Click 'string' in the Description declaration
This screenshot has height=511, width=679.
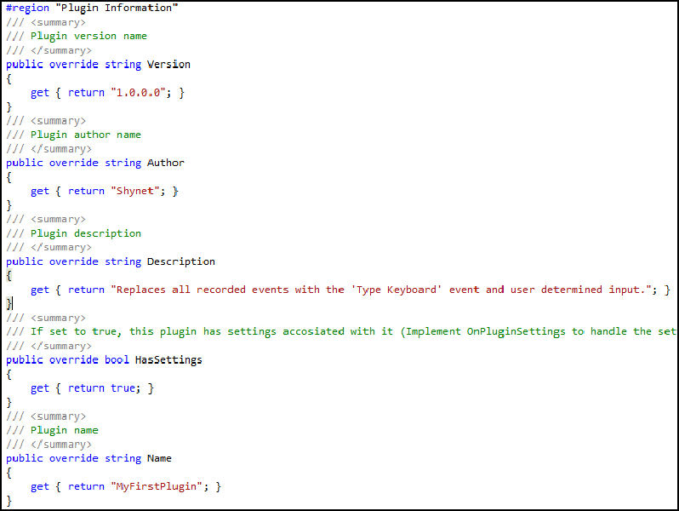coord(123,262)
